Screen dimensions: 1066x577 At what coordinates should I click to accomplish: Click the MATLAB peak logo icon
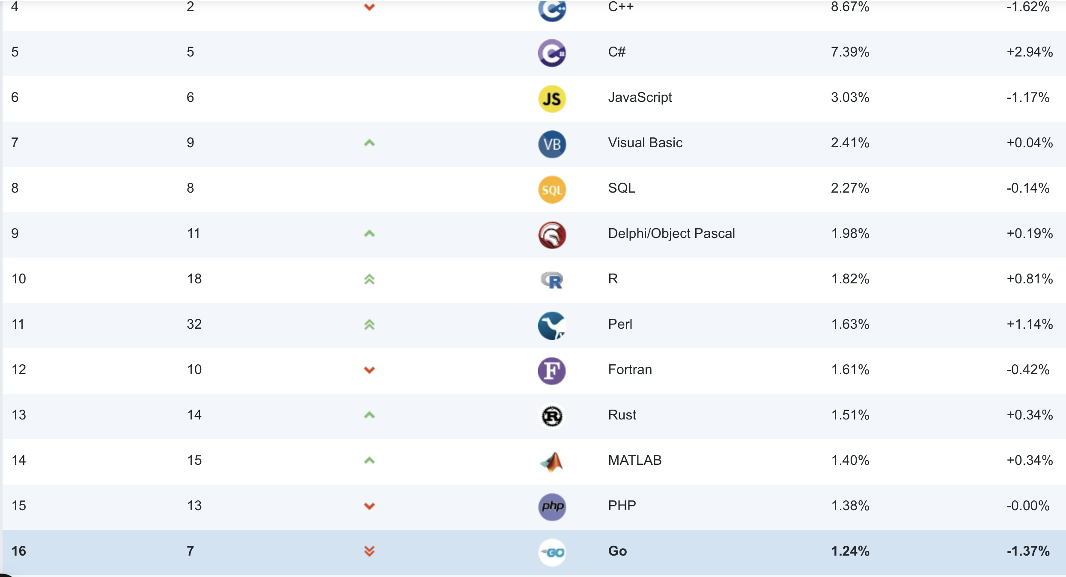tap(552, 461)
